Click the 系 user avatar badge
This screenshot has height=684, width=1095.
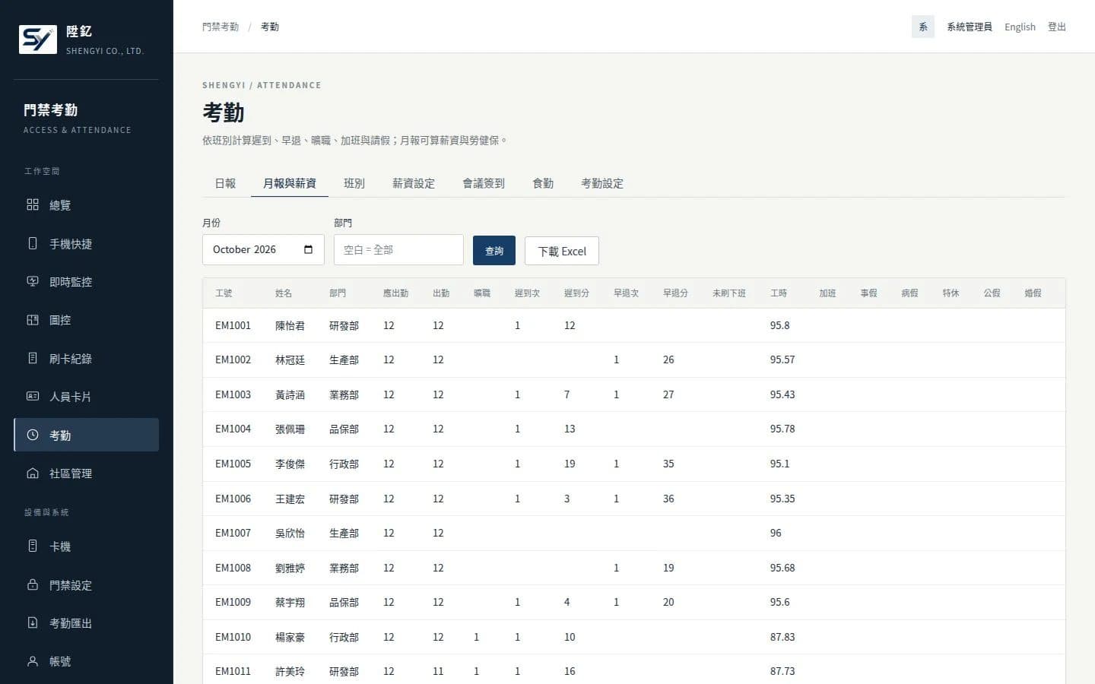(x=923, y=27)
